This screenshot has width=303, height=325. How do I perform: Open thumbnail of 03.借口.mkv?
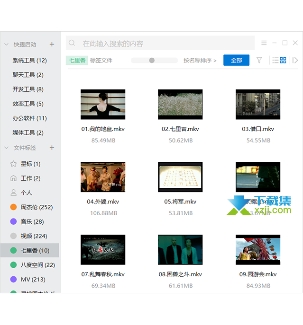point(258,105)
